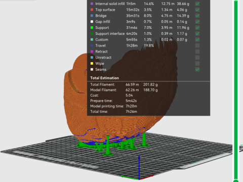
Task: Select the 'Internal solid infill' label
Action: 110,4
